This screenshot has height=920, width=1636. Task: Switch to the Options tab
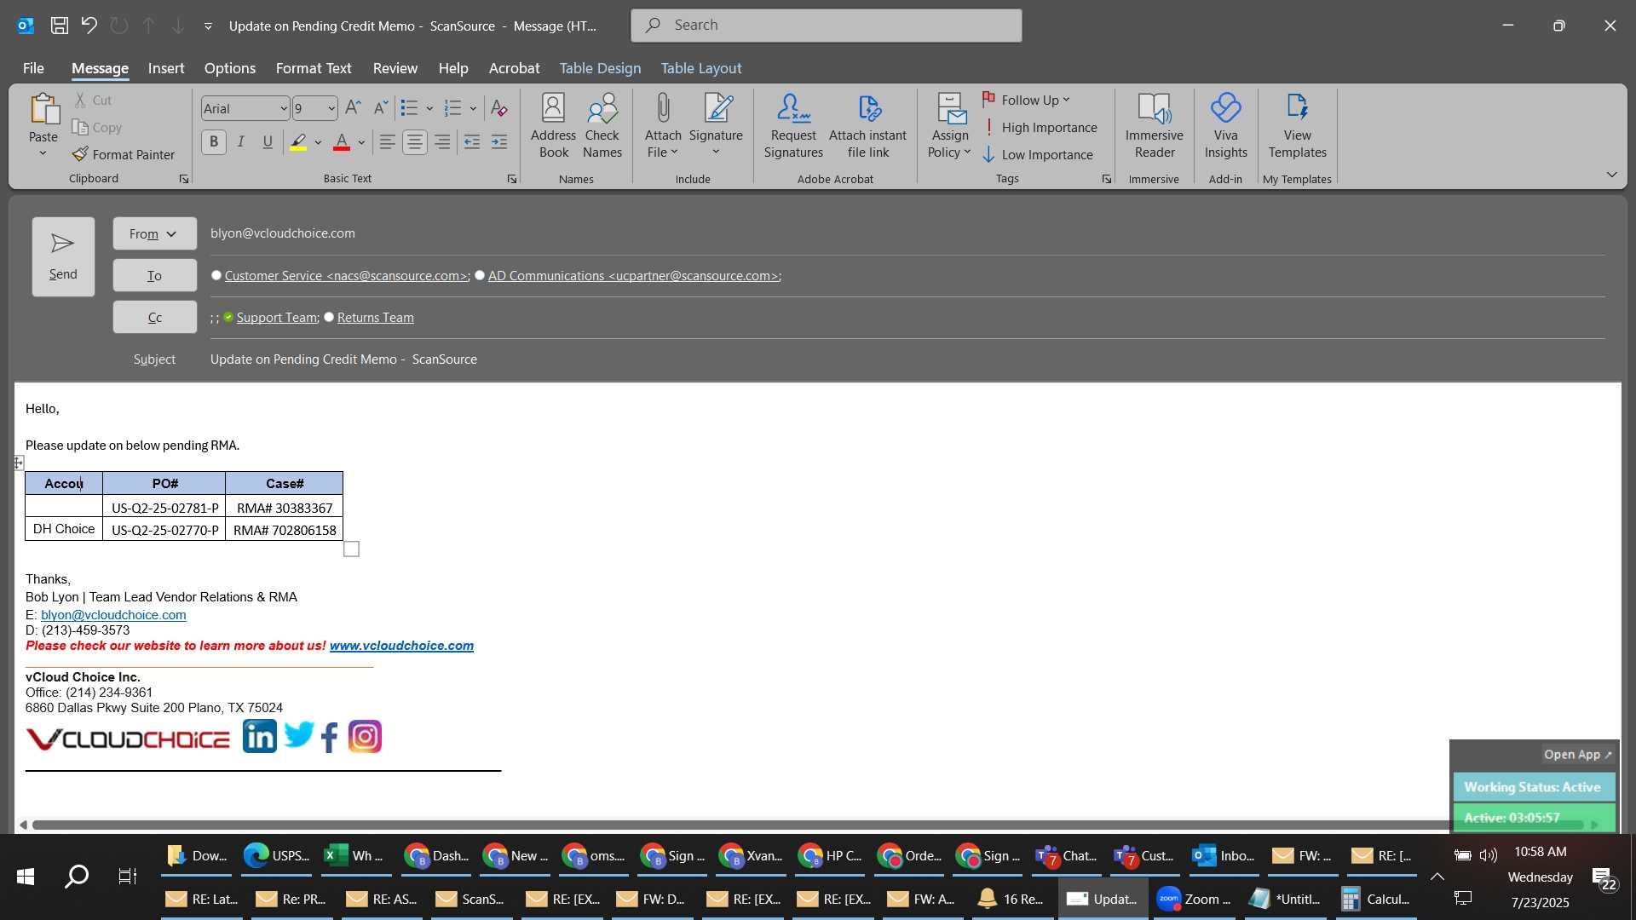pyautogui.click(x=229, y=68)
